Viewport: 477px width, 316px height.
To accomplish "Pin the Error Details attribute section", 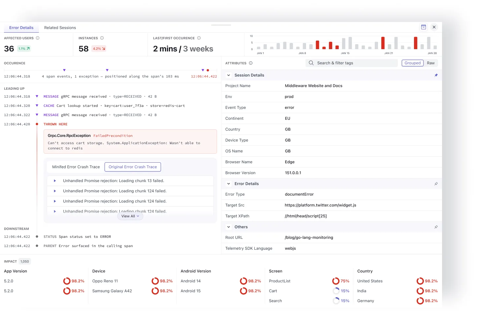I will pyautogui.click(x=436, y=184).
